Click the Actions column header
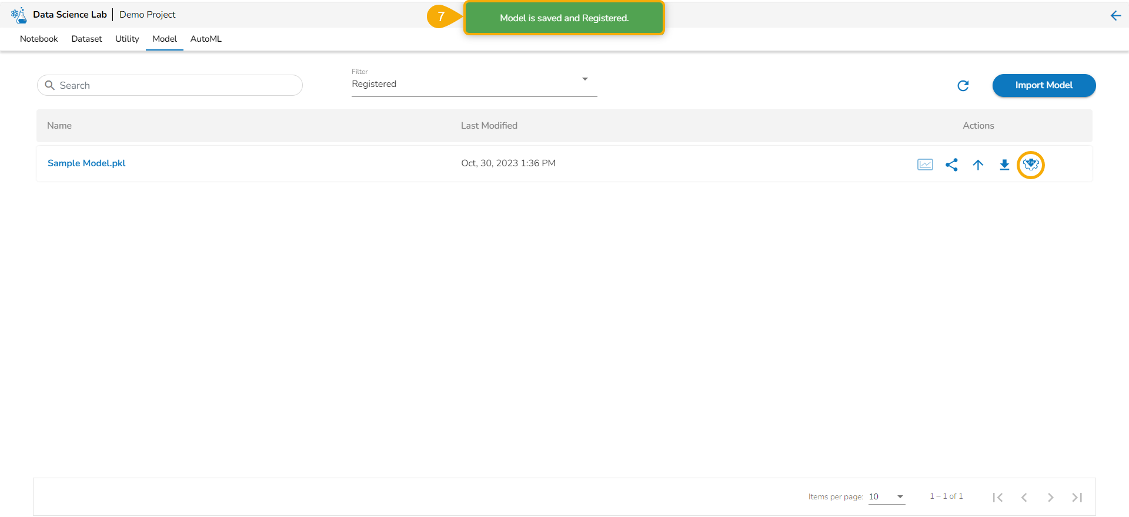 click(978, 126)
